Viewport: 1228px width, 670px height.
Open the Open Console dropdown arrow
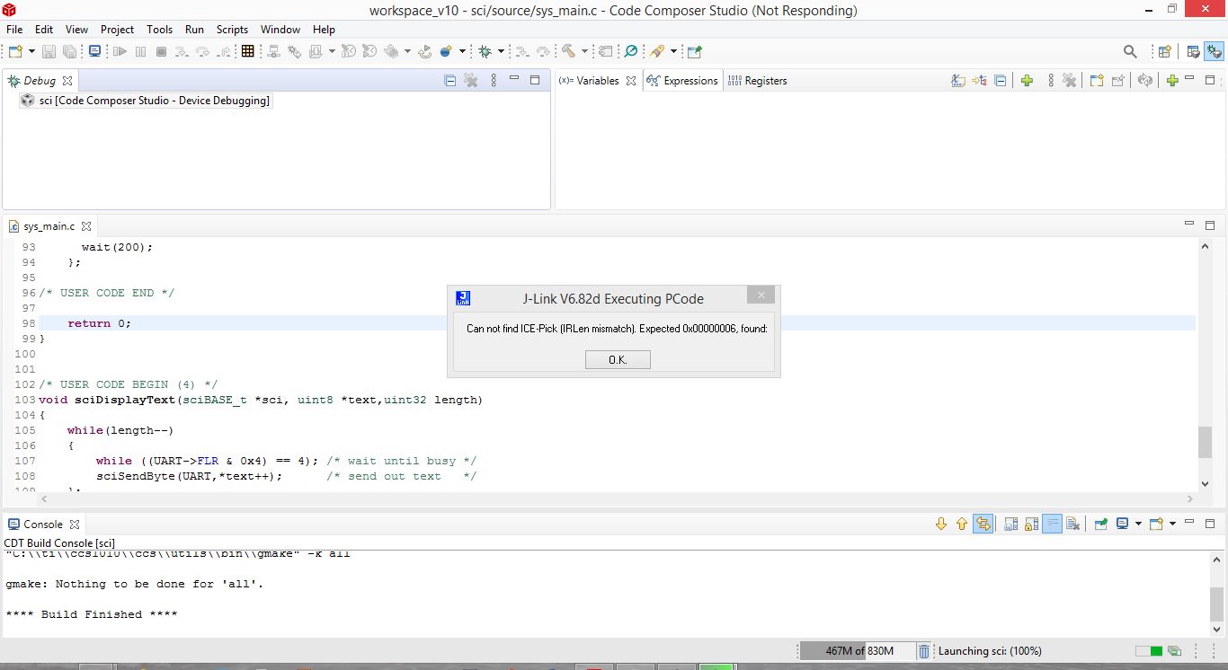[x=1172, y=524]
